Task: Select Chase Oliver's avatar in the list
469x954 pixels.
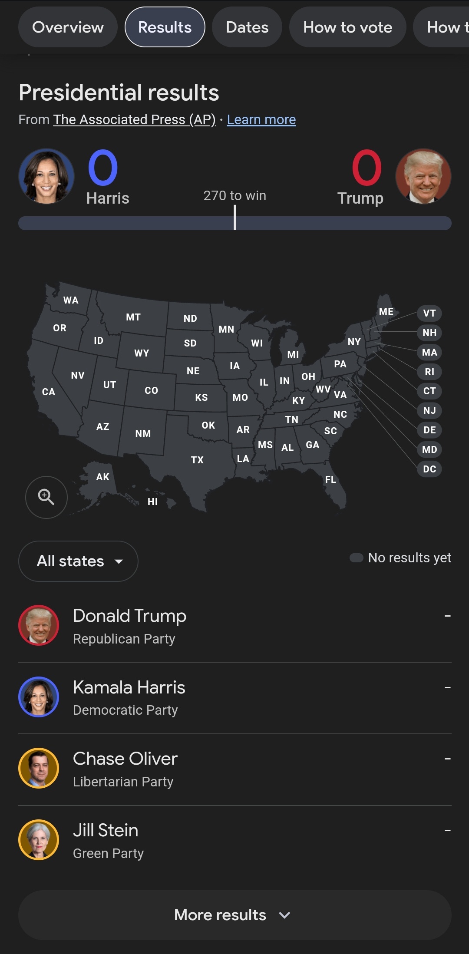Action: click(x=39, y=768)
